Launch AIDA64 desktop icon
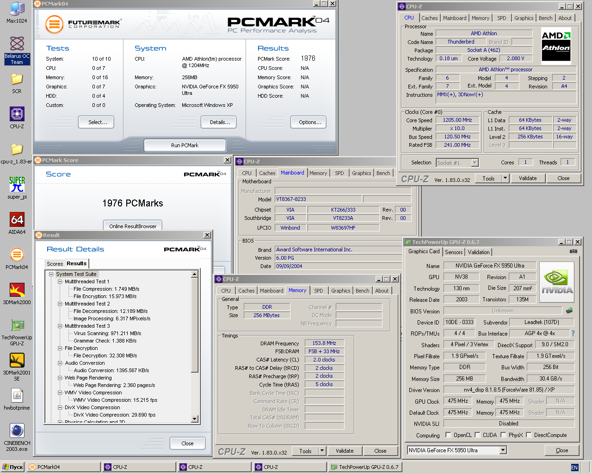Image resolution: width=592 pixels, height=474 pixels. coord(17,223)
